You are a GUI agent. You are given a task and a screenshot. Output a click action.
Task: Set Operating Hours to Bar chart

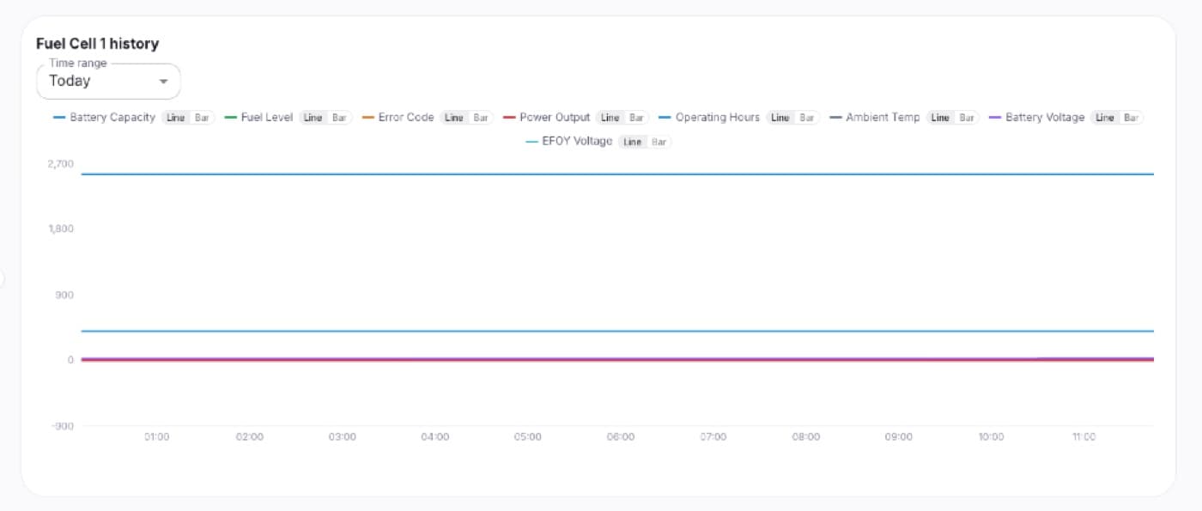tap(806, 118)
